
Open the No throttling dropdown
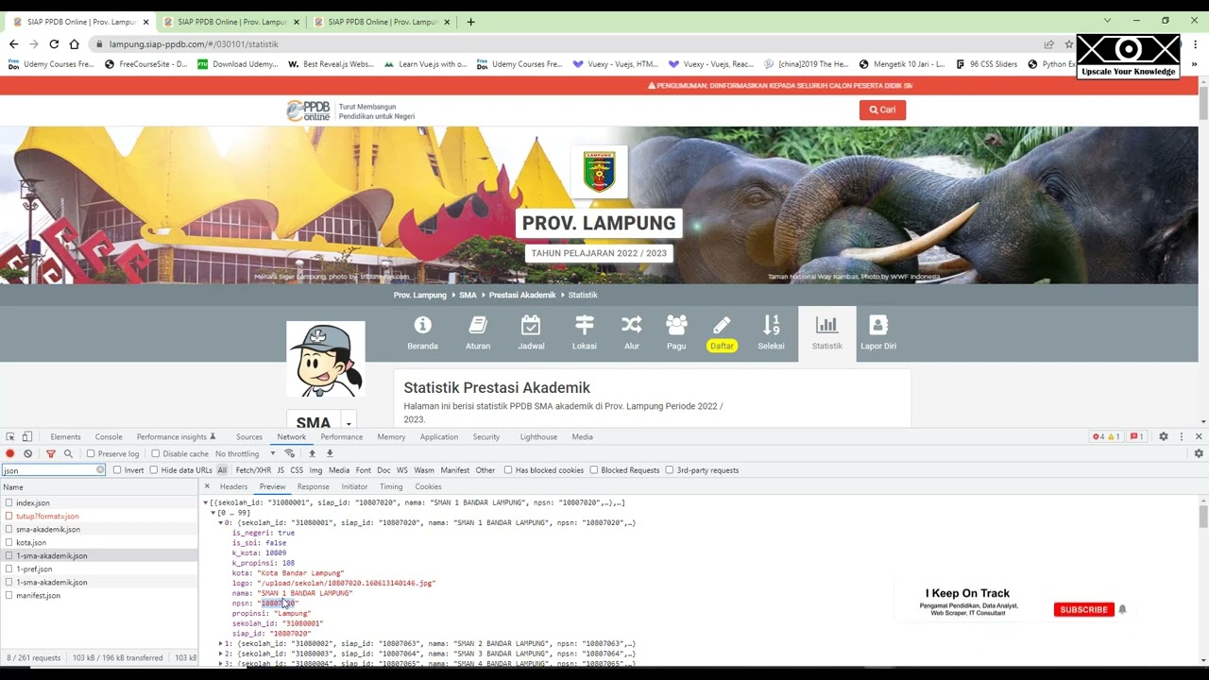[x=245, y=454]
